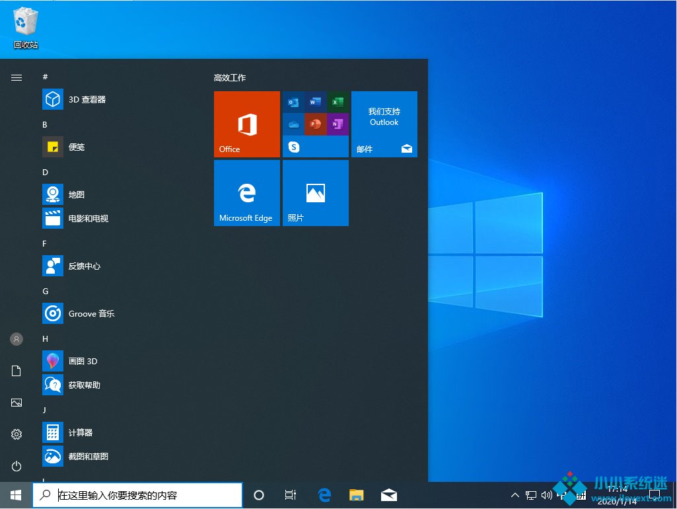Screen dimensions: 677x509
Task: Click the Excel icon in Office folder tile
Action: pyautogui.click(x=338, y=102)
